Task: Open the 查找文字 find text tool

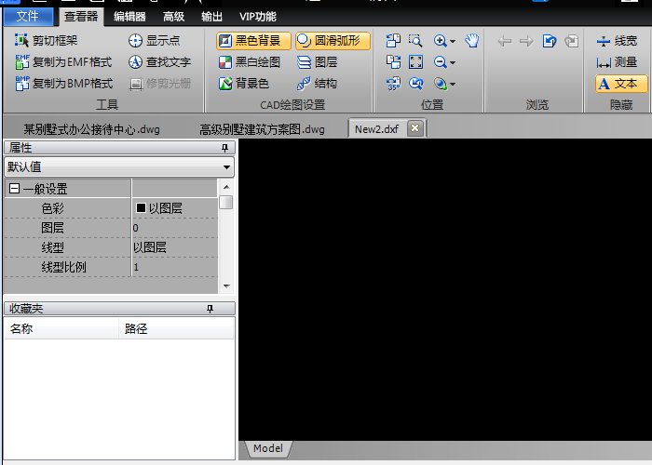Action: point(159,62)
